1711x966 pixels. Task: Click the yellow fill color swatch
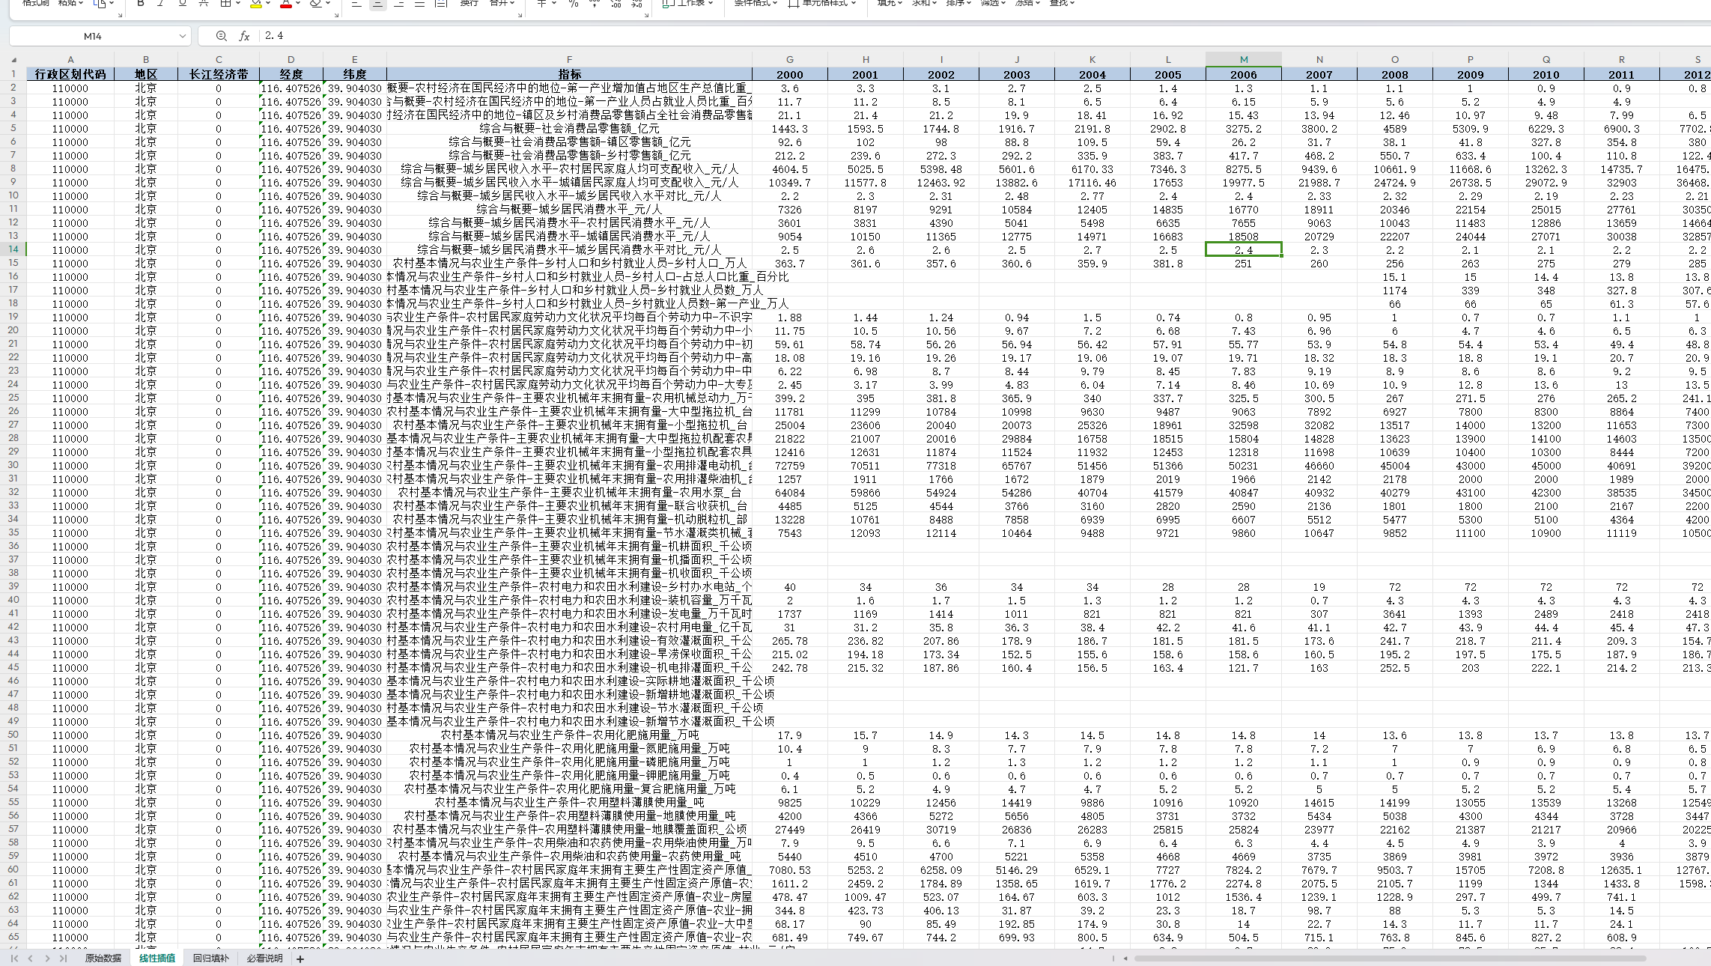pyautogui.click(x=255, y=4)
